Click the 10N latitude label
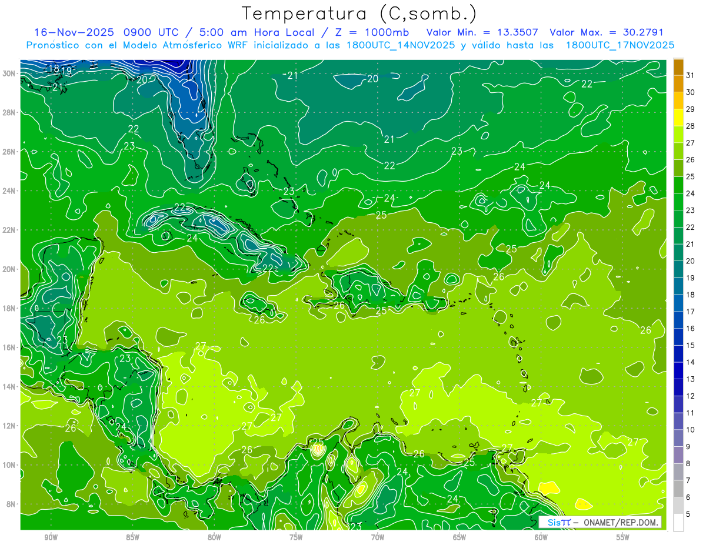The width and height of the screenshot is (706, 545). tap(9, 465)
